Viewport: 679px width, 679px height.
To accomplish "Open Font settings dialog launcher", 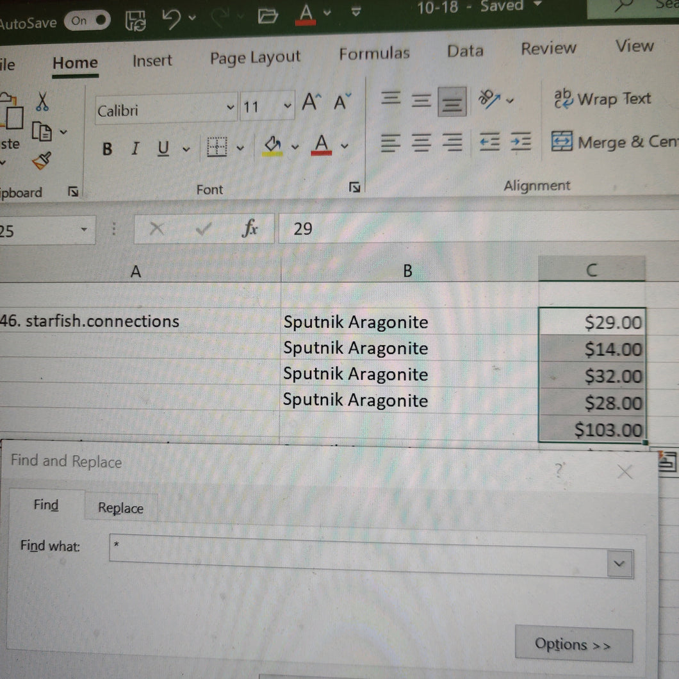I will pyautogui.click(x=354, y=187).
